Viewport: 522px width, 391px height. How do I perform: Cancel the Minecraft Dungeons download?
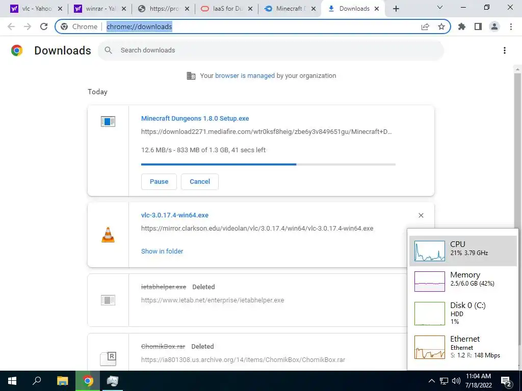click(200, 182)
